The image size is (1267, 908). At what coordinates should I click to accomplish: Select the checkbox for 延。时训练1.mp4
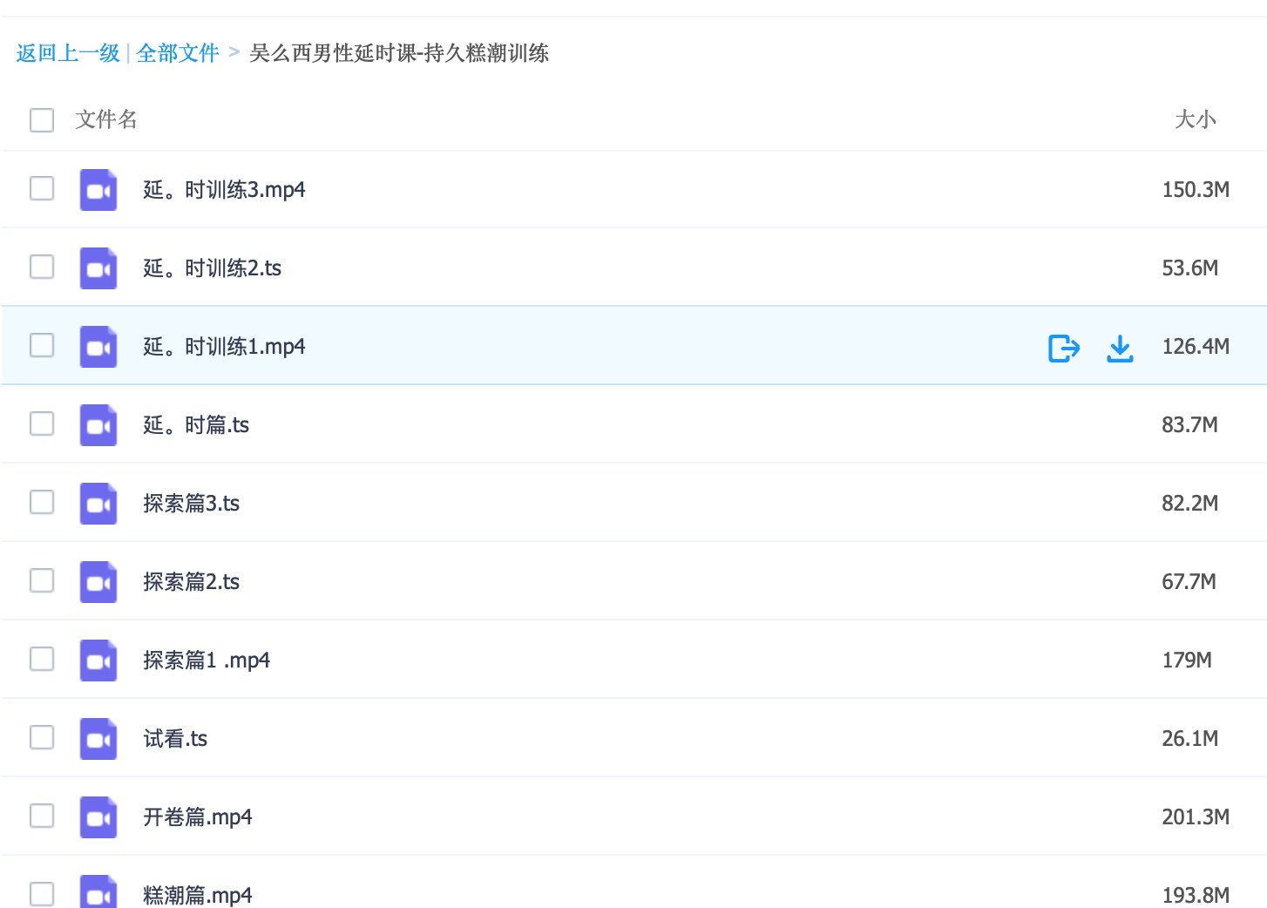pyautogui.click(x=42, y=345)
